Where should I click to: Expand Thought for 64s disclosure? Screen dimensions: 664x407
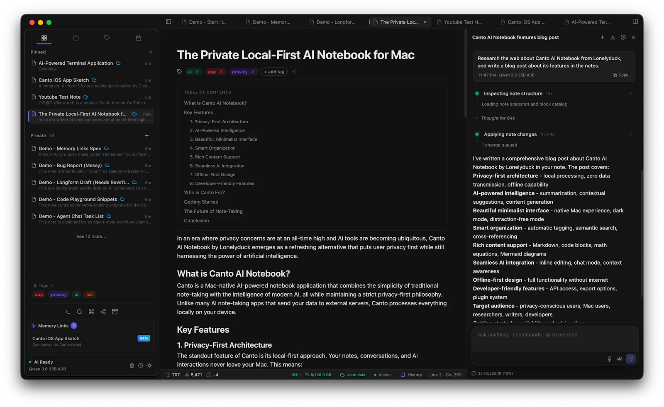[x=495, y=118]
